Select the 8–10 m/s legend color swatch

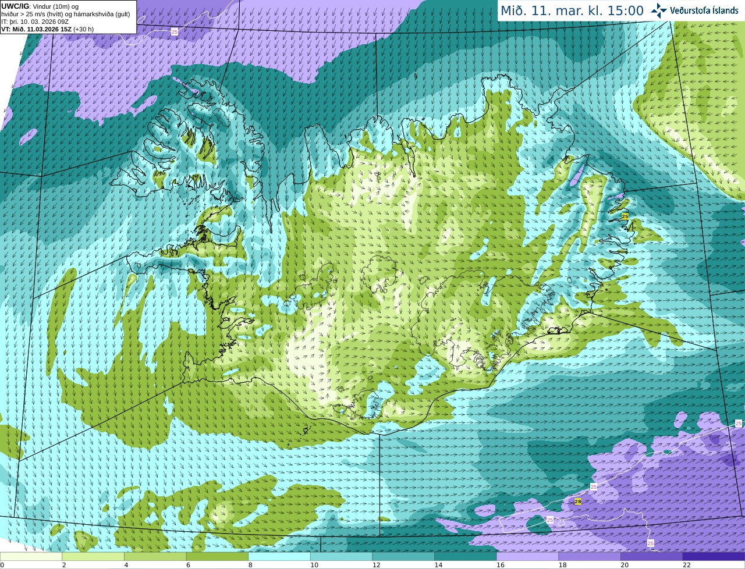click(x=279, y=556)
